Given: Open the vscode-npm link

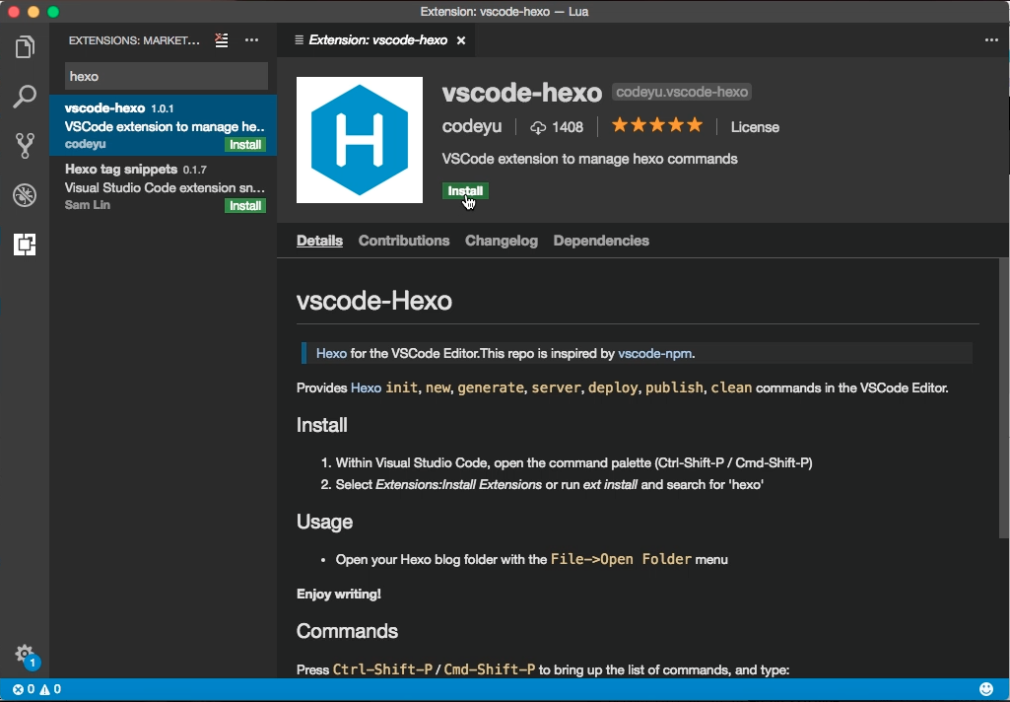Looking at the screenshot, I should click(654, 353).
